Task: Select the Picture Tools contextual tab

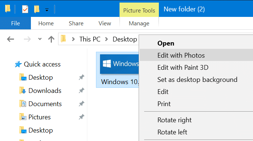Action: point(139,10)
